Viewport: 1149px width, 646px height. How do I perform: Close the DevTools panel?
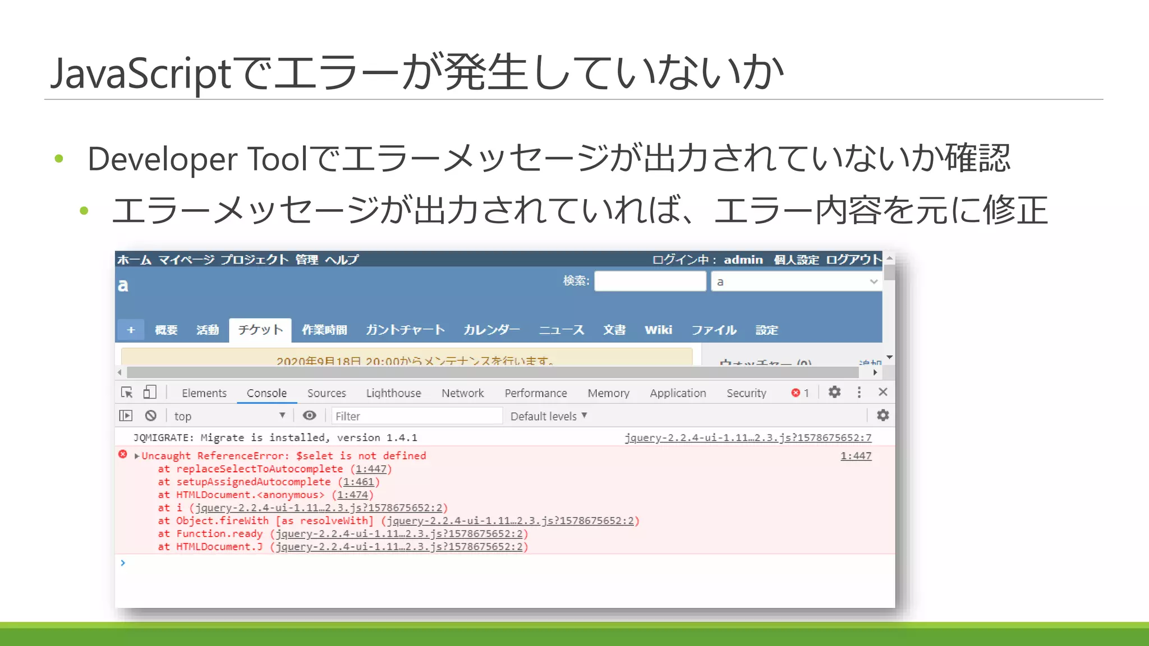(x=883, y=392)
